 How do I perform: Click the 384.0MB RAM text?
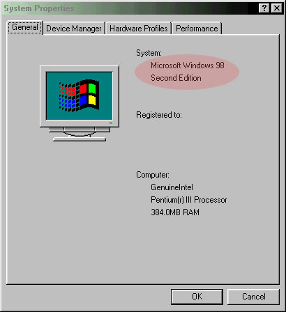pos(175,212)
